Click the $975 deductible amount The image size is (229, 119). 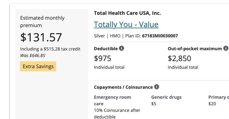pyautogui.click(x=103, y=59)
